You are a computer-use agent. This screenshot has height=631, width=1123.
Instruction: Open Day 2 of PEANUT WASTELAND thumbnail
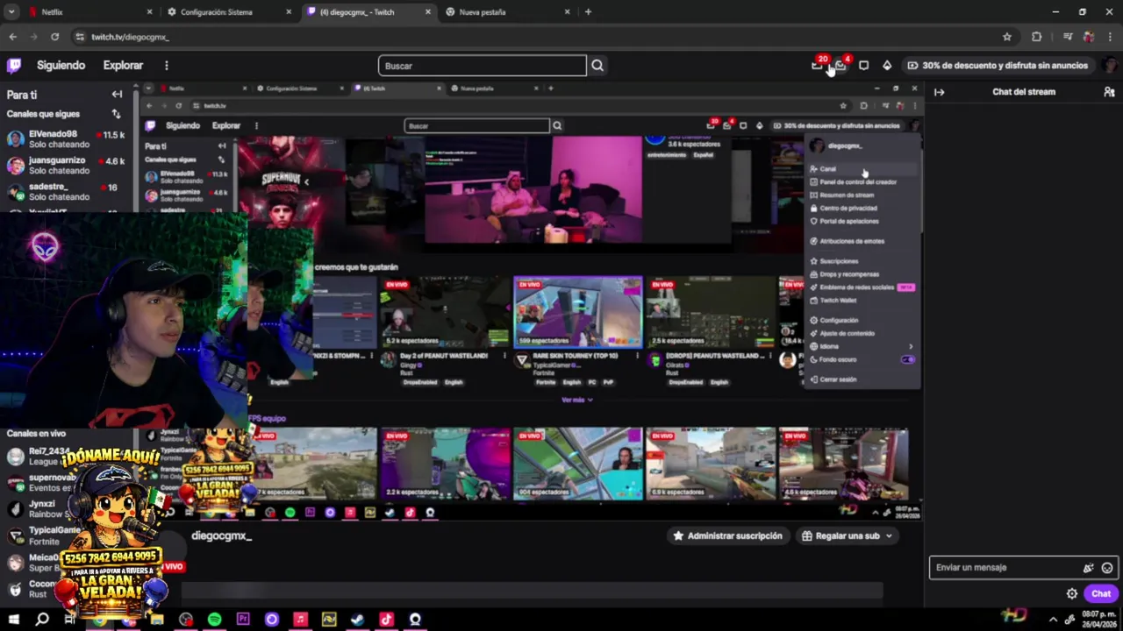(x=445, y=313)
